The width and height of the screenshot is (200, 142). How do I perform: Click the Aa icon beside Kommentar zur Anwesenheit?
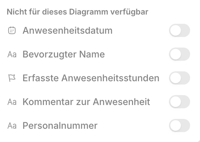click(x=12, y=102)
